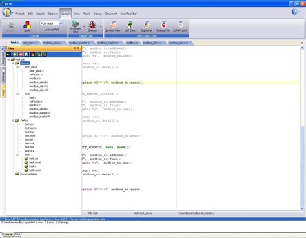
Task: Click the help question mark icon
Action: click(294, 12)
